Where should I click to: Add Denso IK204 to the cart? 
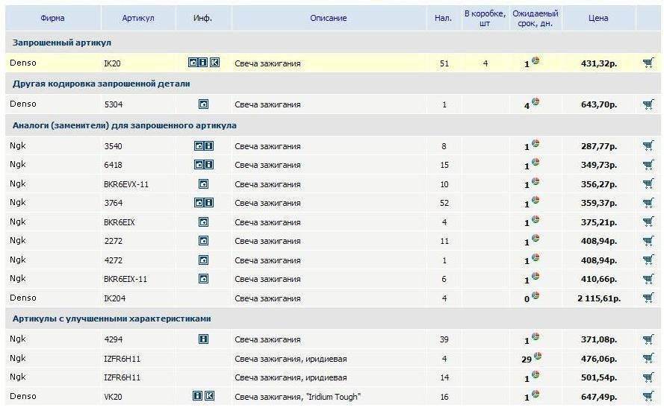pyautogui.click(x=648, y=298)
